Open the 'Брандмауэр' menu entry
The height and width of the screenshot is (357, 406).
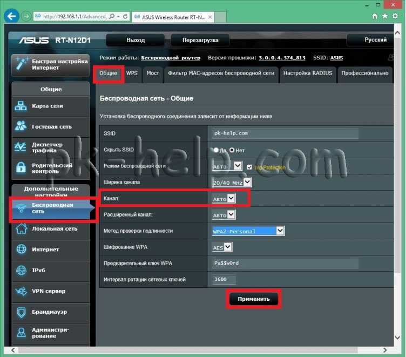click(x=51, y=312)
